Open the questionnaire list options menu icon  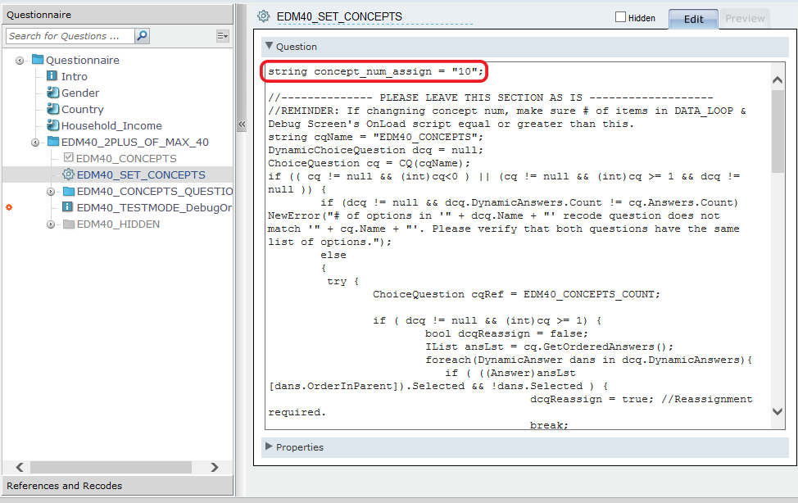(222, 36)
